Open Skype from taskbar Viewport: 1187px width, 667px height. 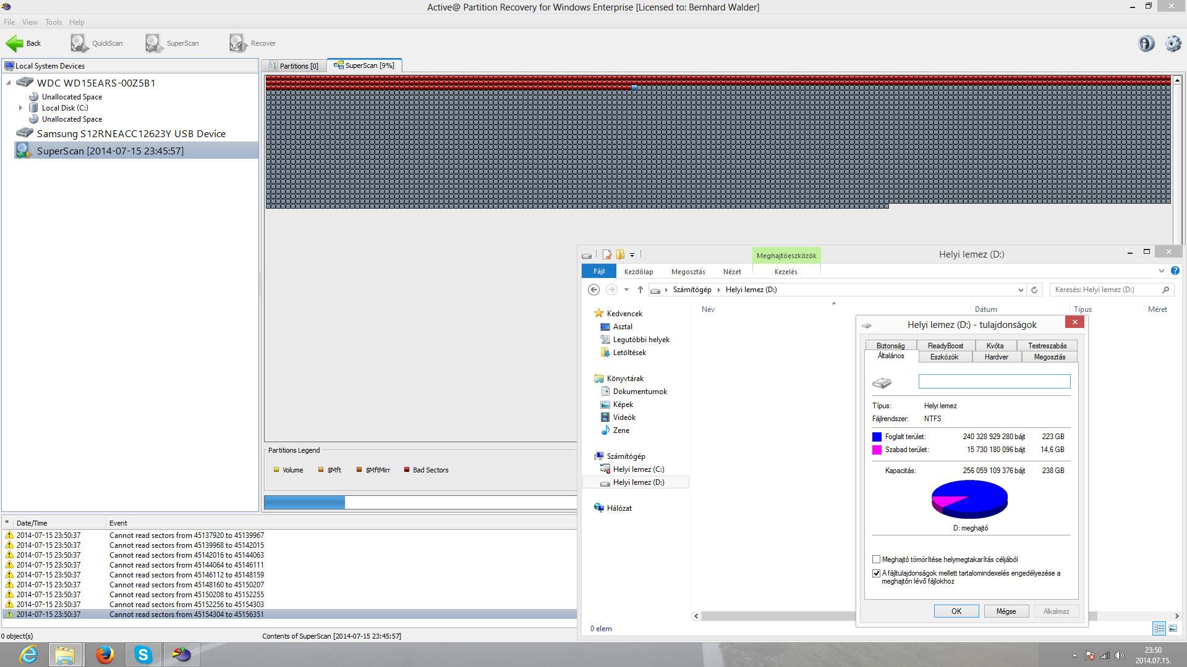point(143,655)
